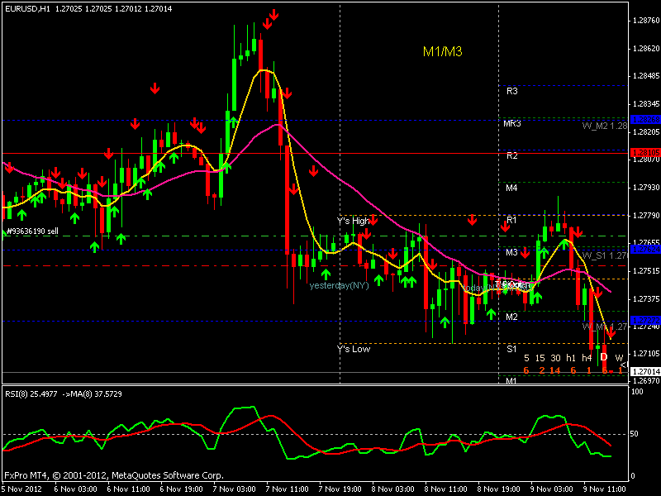Click the FxPro MT4 copyright text
The height and width of the screenshot is (496, 661).
click(x=114, y=475)
